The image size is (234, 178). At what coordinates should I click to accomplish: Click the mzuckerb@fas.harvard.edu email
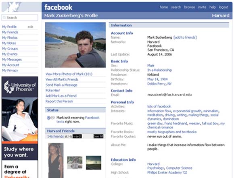click(x=170, y=95)
